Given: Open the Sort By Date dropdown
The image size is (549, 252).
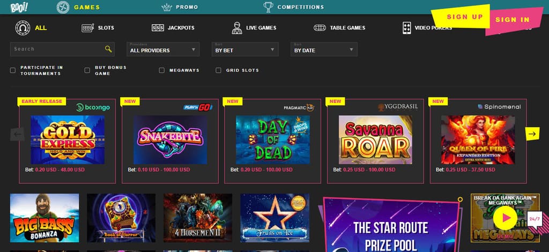Looking at the screenshot, I should pos(324,49).
